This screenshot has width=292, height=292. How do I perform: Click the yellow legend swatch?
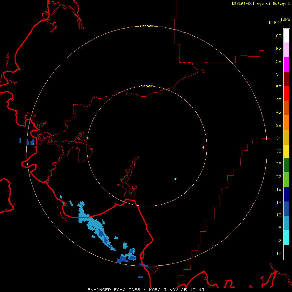coord(286,151)
